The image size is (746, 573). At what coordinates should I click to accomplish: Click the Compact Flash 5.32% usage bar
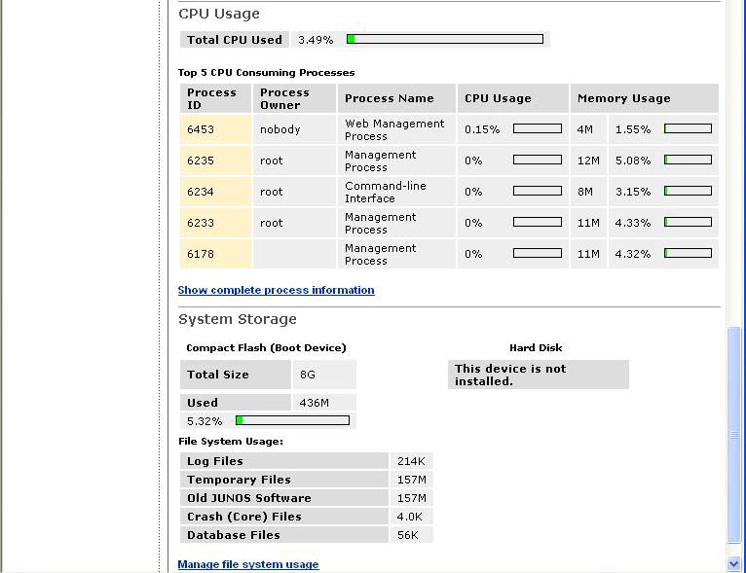click(x=292, y=421)
